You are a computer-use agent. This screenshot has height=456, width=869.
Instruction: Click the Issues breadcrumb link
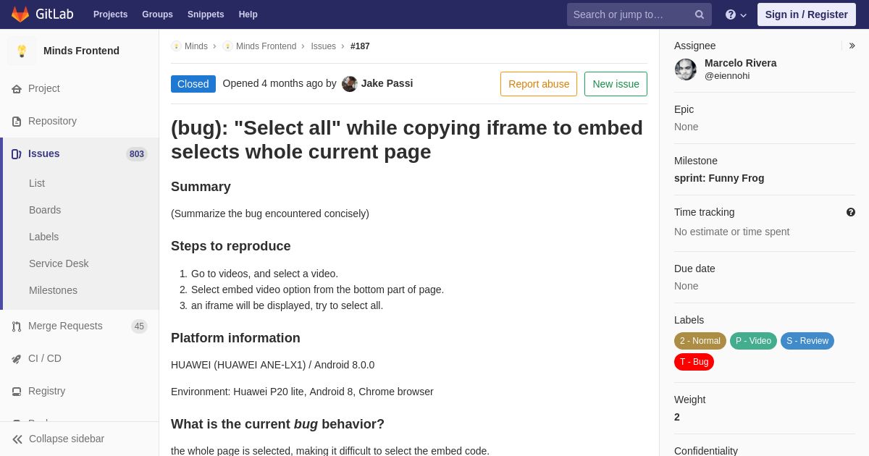(323, 46)
